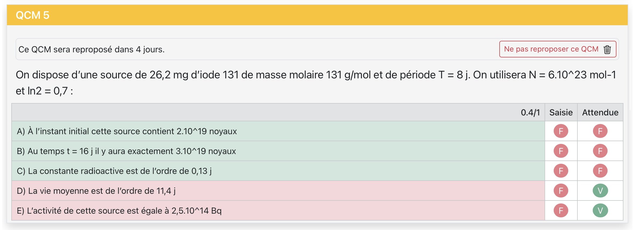This screenshot has width=635, height=230.
Task: Click the Saisie F badge for answer B
Action: pos(561,151)
